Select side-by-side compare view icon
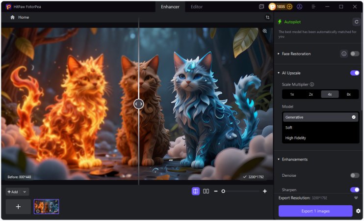The height and width of the screenshot is (221, 364). tap(206, 191)
